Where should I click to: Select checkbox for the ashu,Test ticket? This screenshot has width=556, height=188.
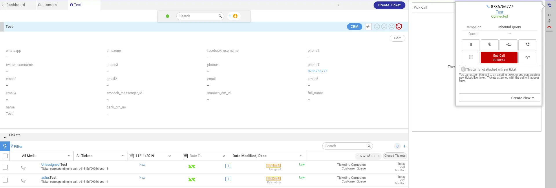(x=5, y=180)
